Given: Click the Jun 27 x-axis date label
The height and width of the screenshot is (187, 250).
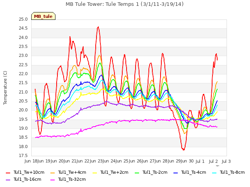Looking at the screenshot, I should 148,161.
